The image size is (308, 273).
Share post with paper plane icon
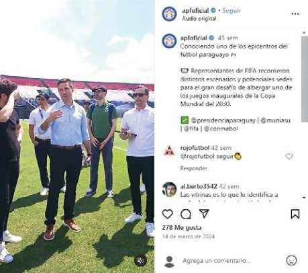[204, 214]
